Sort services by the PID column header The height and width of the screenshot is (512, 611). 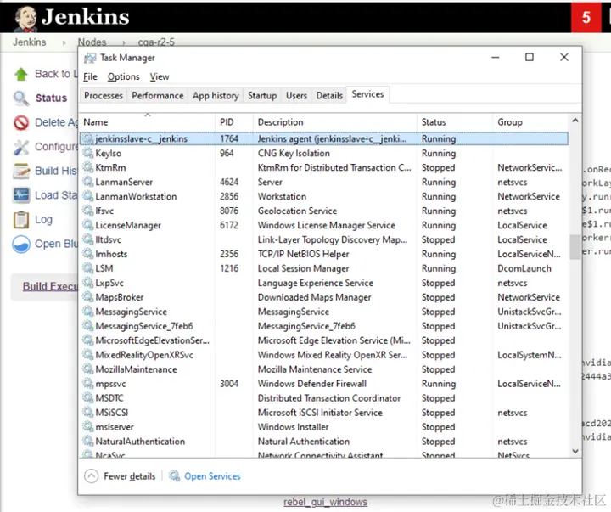pyautogui.click(x=234, y=122)
